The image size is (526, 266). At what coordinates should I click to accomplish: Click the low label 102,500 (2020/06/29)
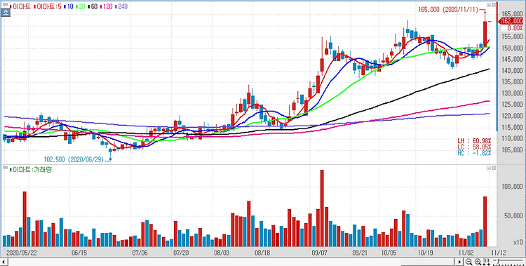[x=74, y=159]
